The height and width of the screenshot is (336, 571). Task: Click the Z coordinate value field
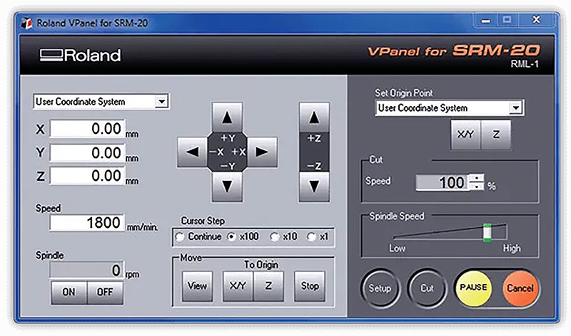click(x=87, y=176)
